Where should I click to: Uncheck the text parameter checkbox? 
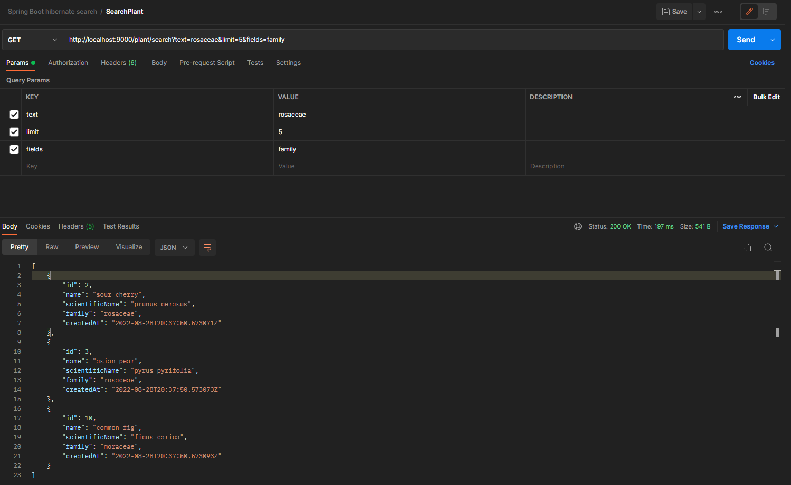(14, 115)
